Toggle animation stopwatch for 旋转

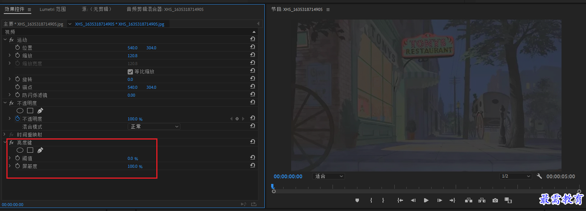pyautogui.click(x=17, y=79)
